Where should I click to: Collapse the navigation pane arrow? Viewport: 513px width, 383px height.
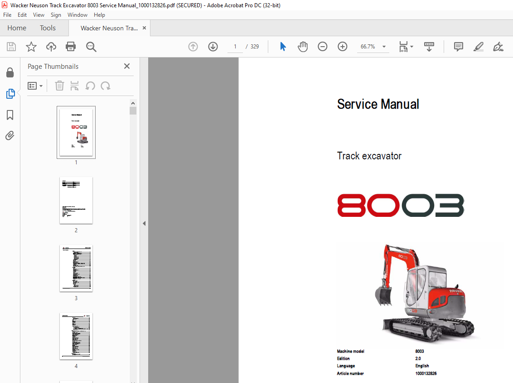point(144,224)
